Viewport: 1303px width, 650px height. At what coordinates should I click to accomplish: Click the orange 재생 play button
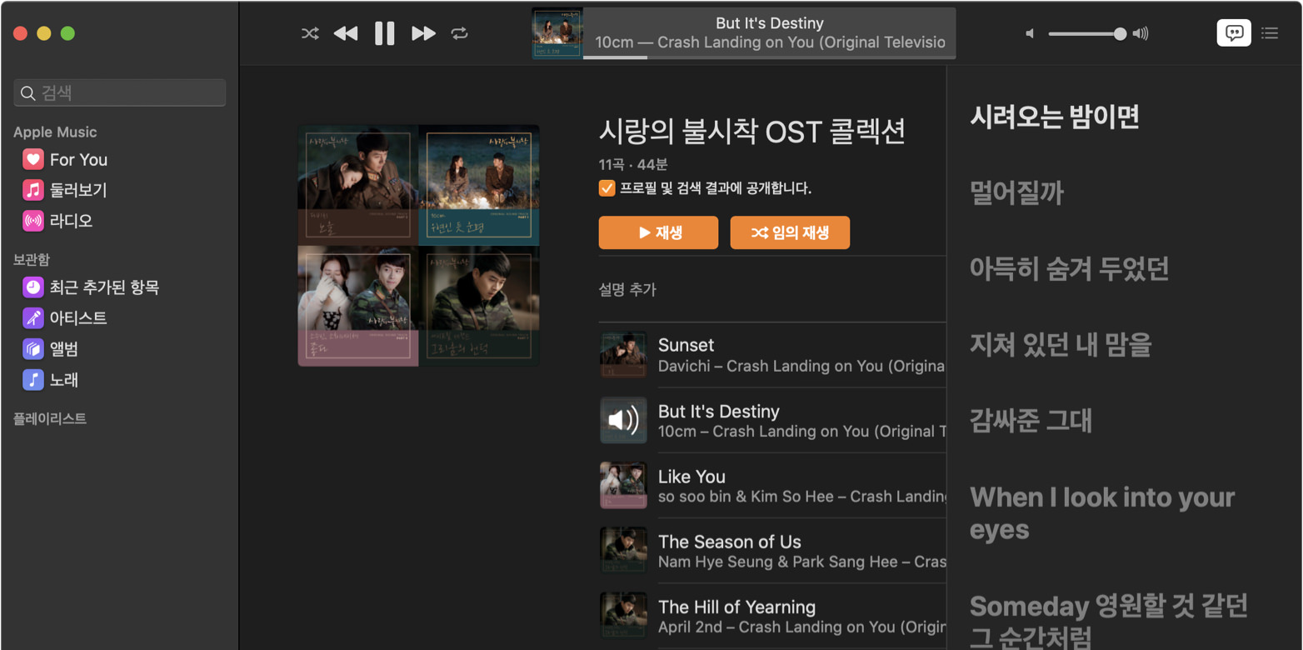tap(658, 232)
